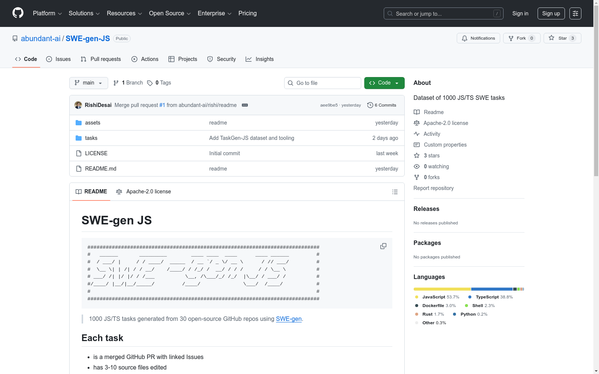
Task: Expand the Resources menu
Action: pyautogui.click(x=124, y=13)
